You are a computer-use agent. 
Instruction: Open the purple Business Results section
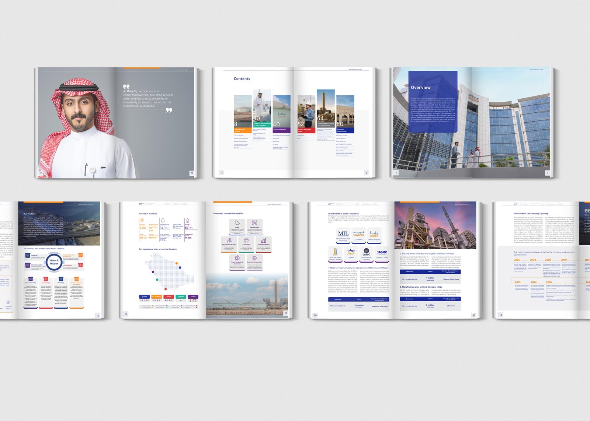pyautogui.click(x=281, y=130)
